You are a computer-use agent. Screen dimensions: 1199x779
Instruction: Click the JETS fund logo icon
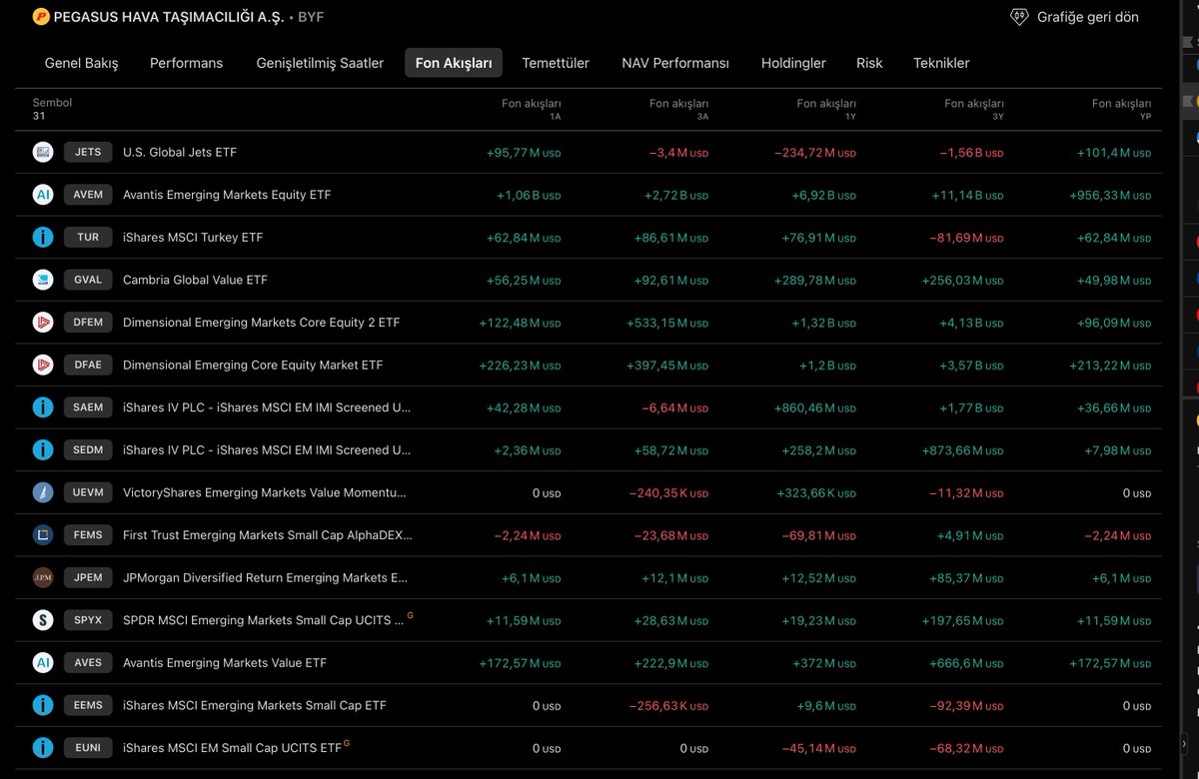click(x=42, y=152)
